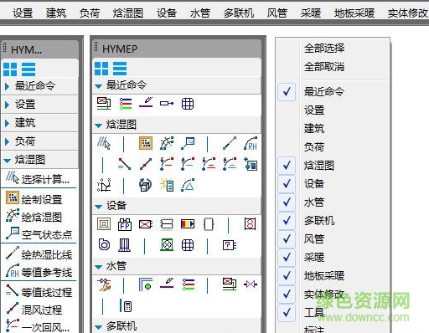Viewport: 429px width, 333px height.
Task: Open 绘制设置 in left panel list
Action: point(34,199)
